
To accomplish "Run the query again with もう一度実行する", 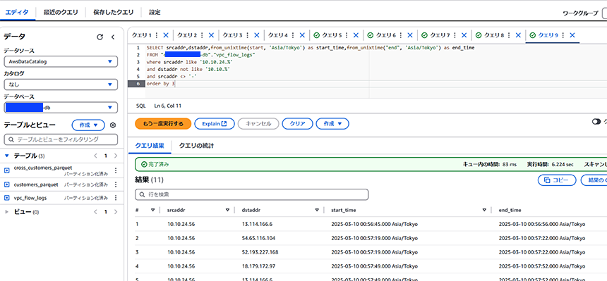I will [163, 124].
